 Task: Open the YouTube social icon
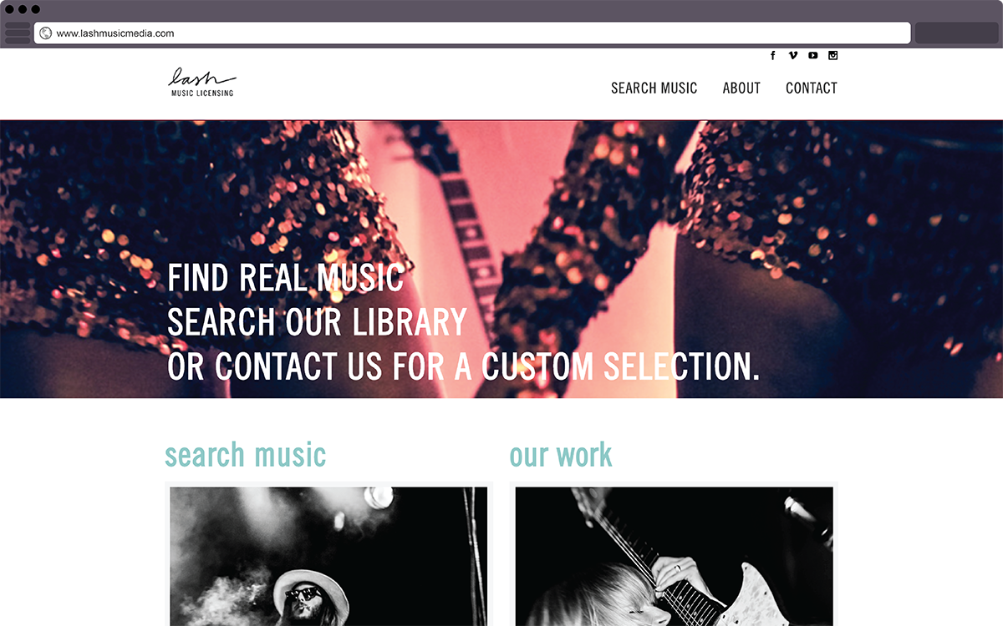(x=813, y=56)
